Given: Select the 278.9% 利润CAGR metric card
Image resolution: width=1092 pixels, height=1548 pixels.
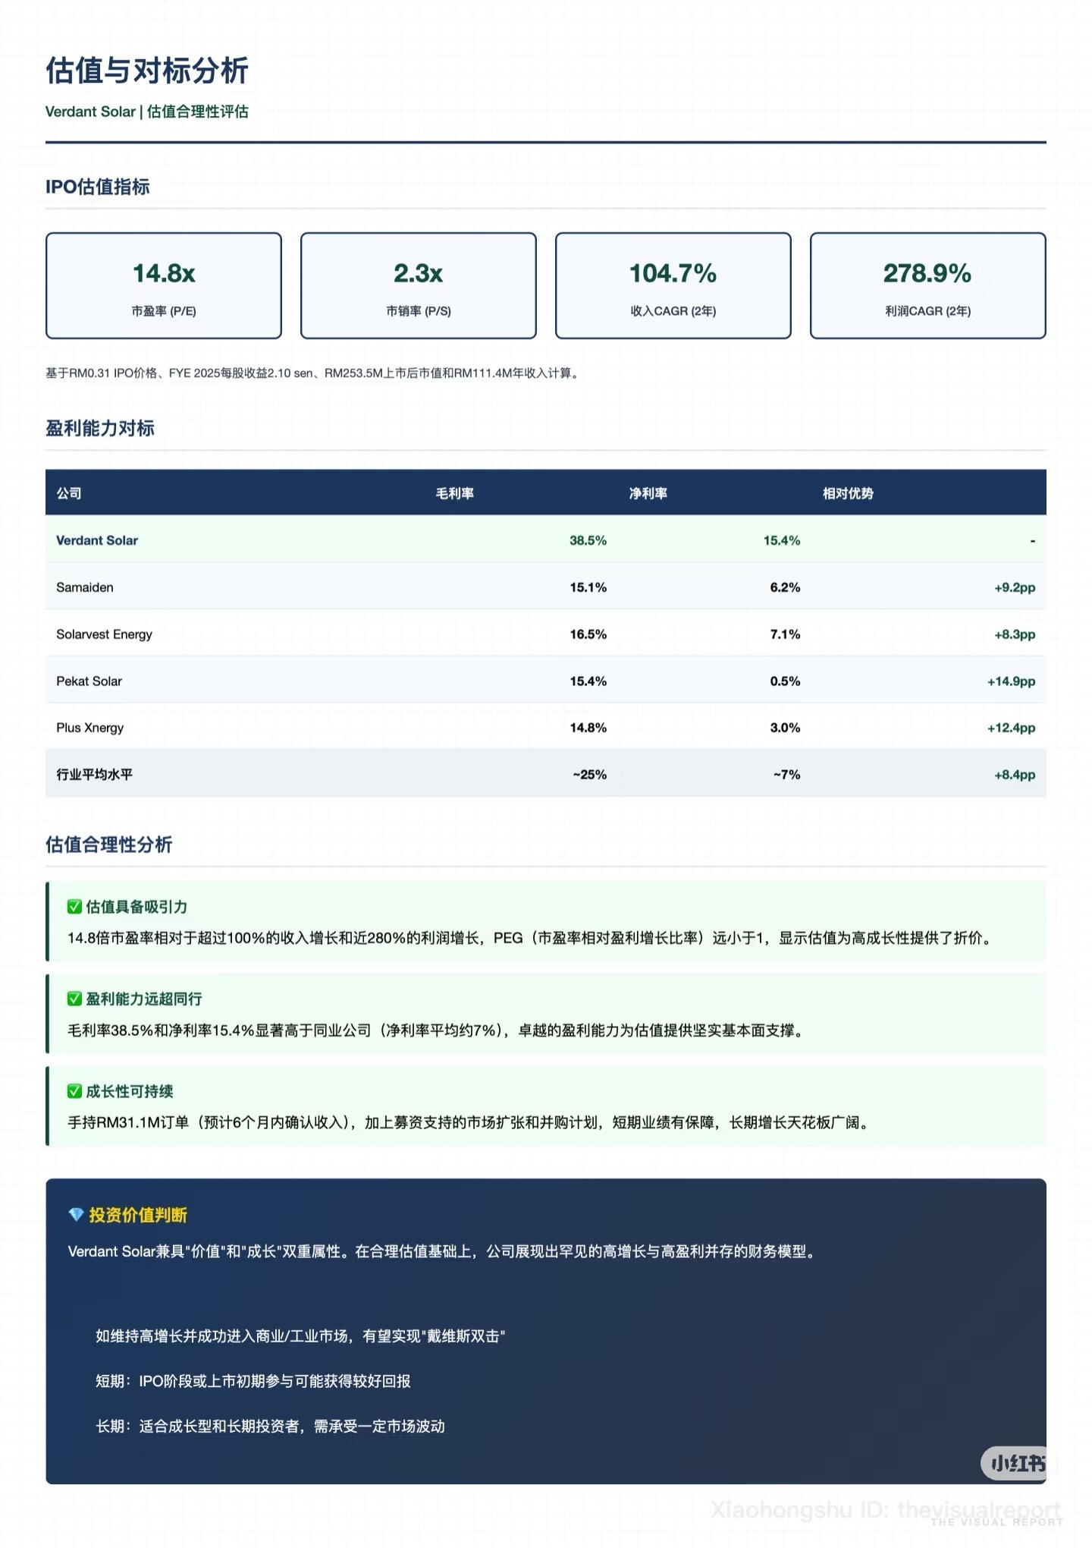Looking at the screenshot, I should 928,285.
